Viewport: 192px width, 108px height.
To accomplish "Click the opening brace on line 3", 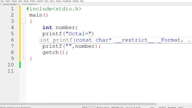I will [31, 21].
